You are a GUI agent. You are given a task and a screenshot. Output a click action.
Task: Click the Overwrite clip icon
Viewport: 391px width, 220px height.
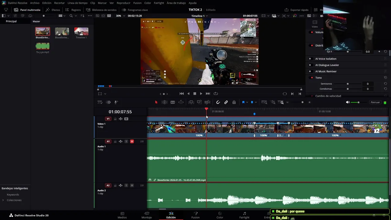199,102
